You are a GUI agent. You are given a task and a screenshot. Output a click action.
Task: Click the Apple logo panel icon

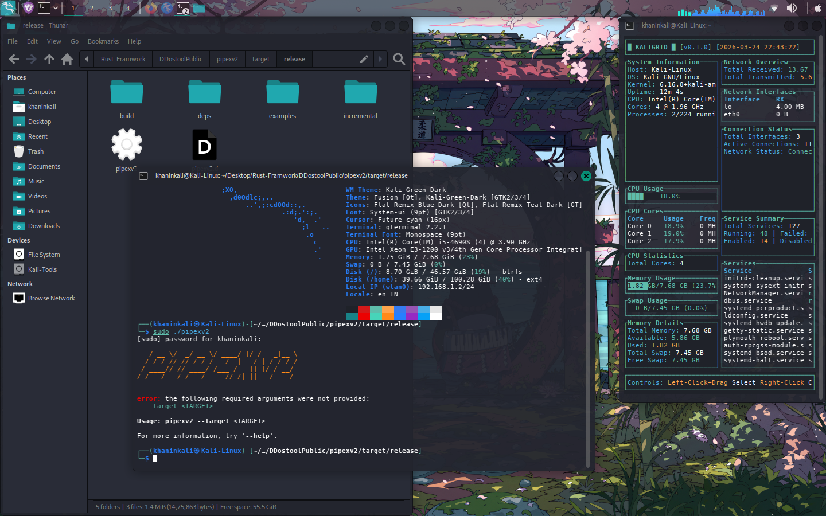tap(817, 8)
